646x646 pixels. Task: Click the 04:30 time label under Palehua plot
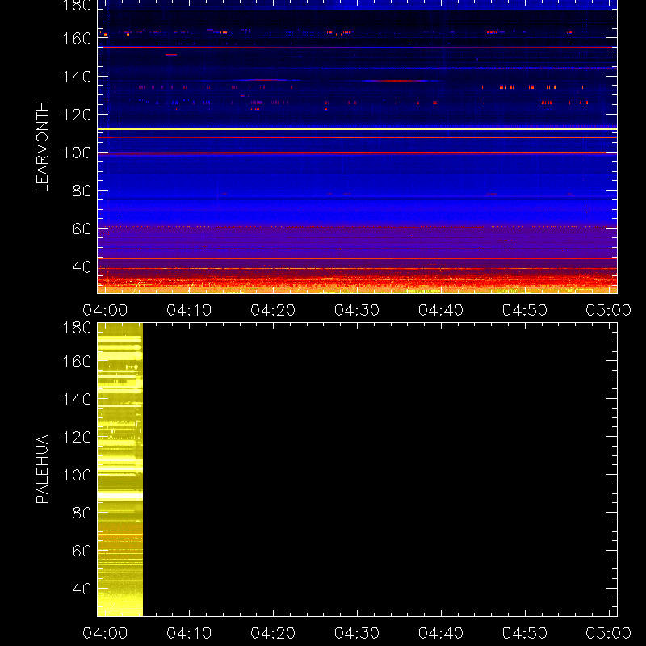pyautogui.click(x=357, y=633)
